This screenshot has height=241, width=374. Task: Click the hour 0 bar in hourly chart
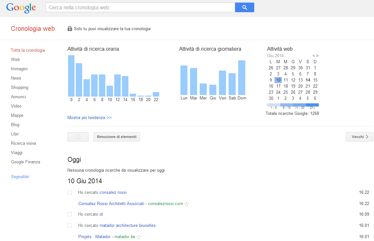click(71, 76)
